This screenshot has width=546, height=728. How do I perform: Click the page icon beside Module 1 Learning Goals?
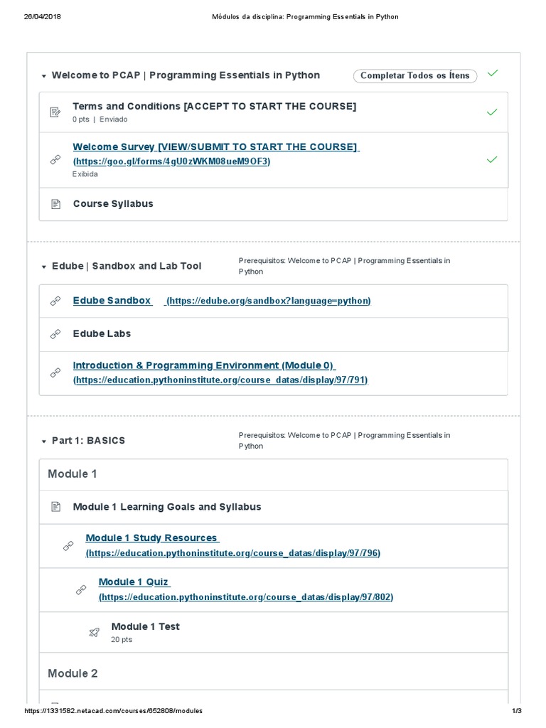pos(55,507)
